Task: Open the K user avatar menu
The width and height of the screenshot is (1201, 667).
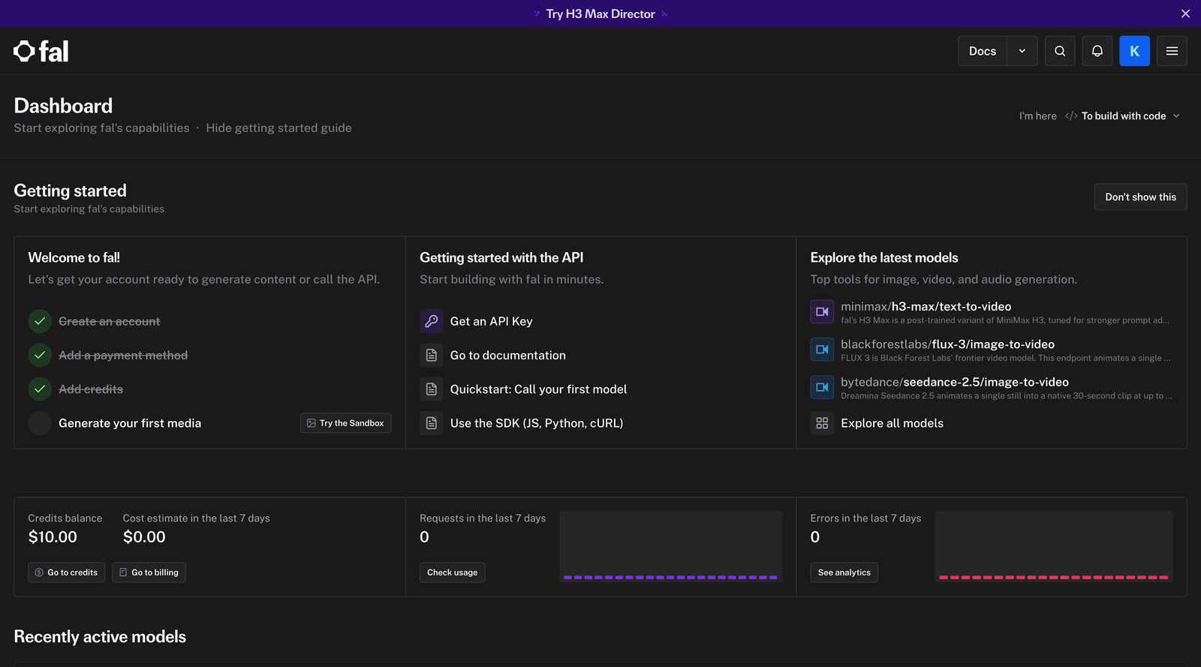Action: [x=1135, y=51]
